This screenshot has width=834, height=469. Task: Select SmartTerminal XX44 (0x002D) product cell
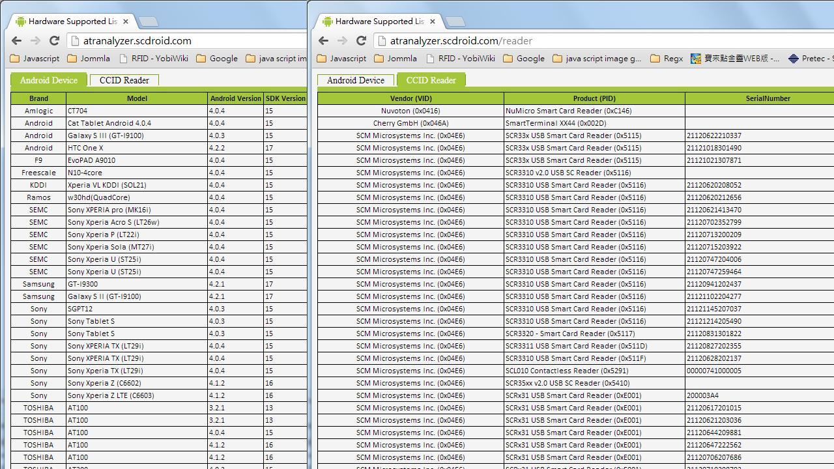coord(594,123)
